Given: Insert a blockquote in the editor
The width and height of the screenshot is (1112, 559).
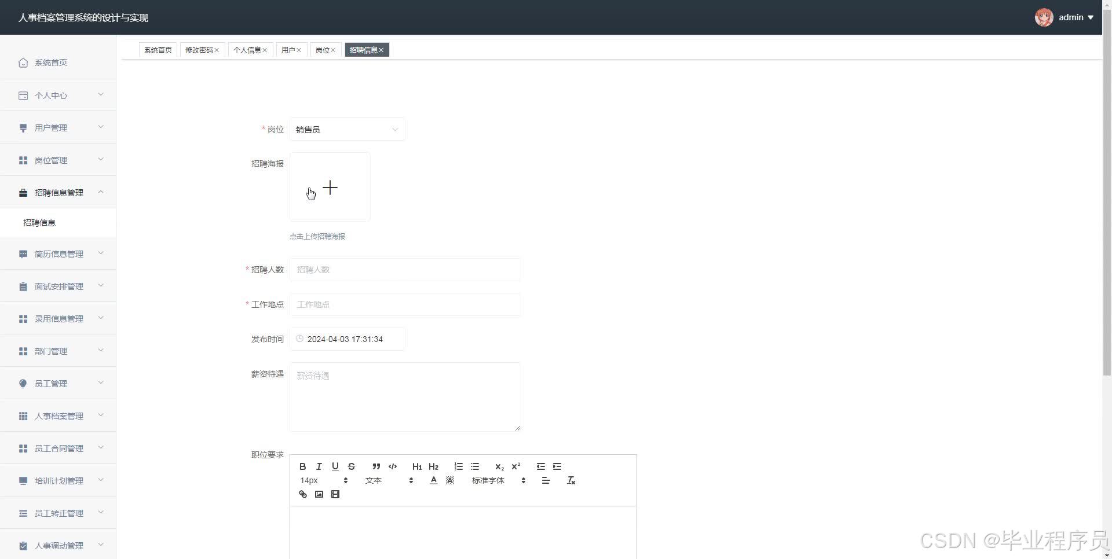Looking at the screenshot, I should (376, 466).
